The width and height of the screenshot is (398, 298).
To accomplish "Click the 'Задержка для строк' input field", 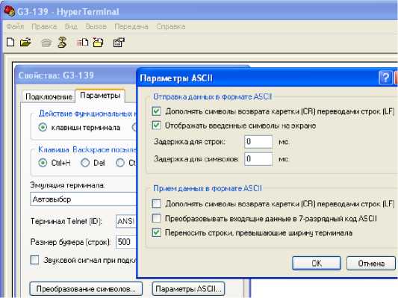I will coord(258,141).
